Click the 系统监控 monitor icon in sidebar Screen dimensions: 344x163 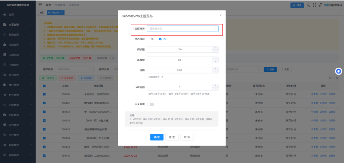click(x=5, y=155)
